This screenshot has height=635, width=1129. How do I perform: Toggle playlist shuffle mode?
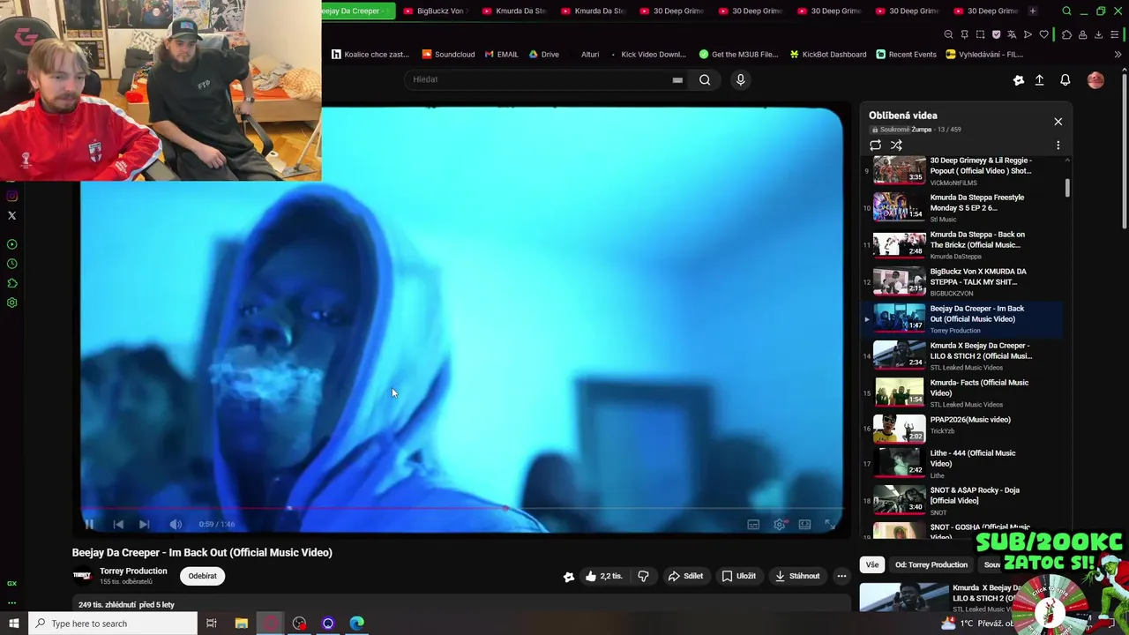click(x=896, y=145)
